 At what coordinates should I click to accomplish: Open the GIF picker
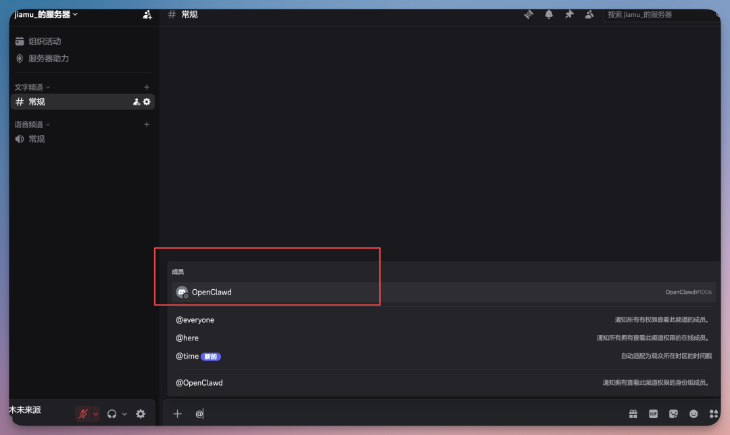click(653, 414)
